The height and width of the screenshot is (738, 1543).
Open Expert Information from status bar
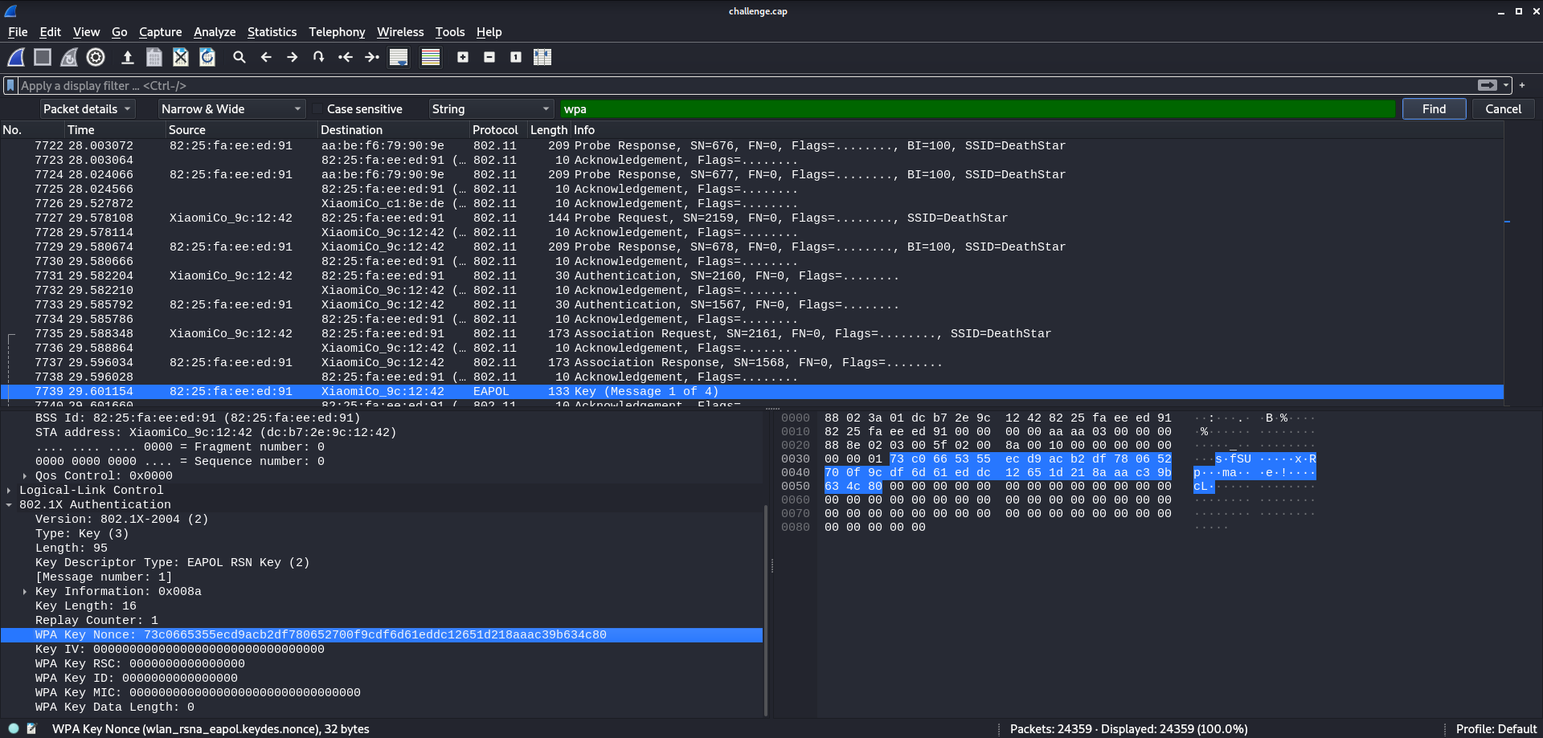pos(14,728)
